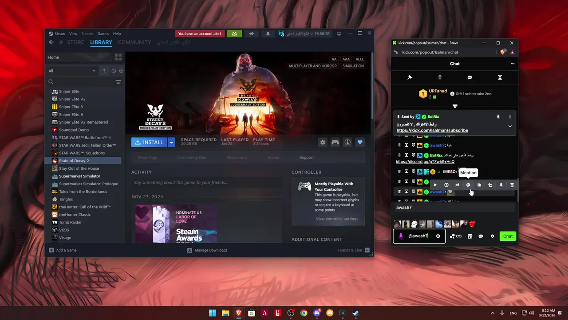Open the kick.com subscribe link

pos(432,131)
